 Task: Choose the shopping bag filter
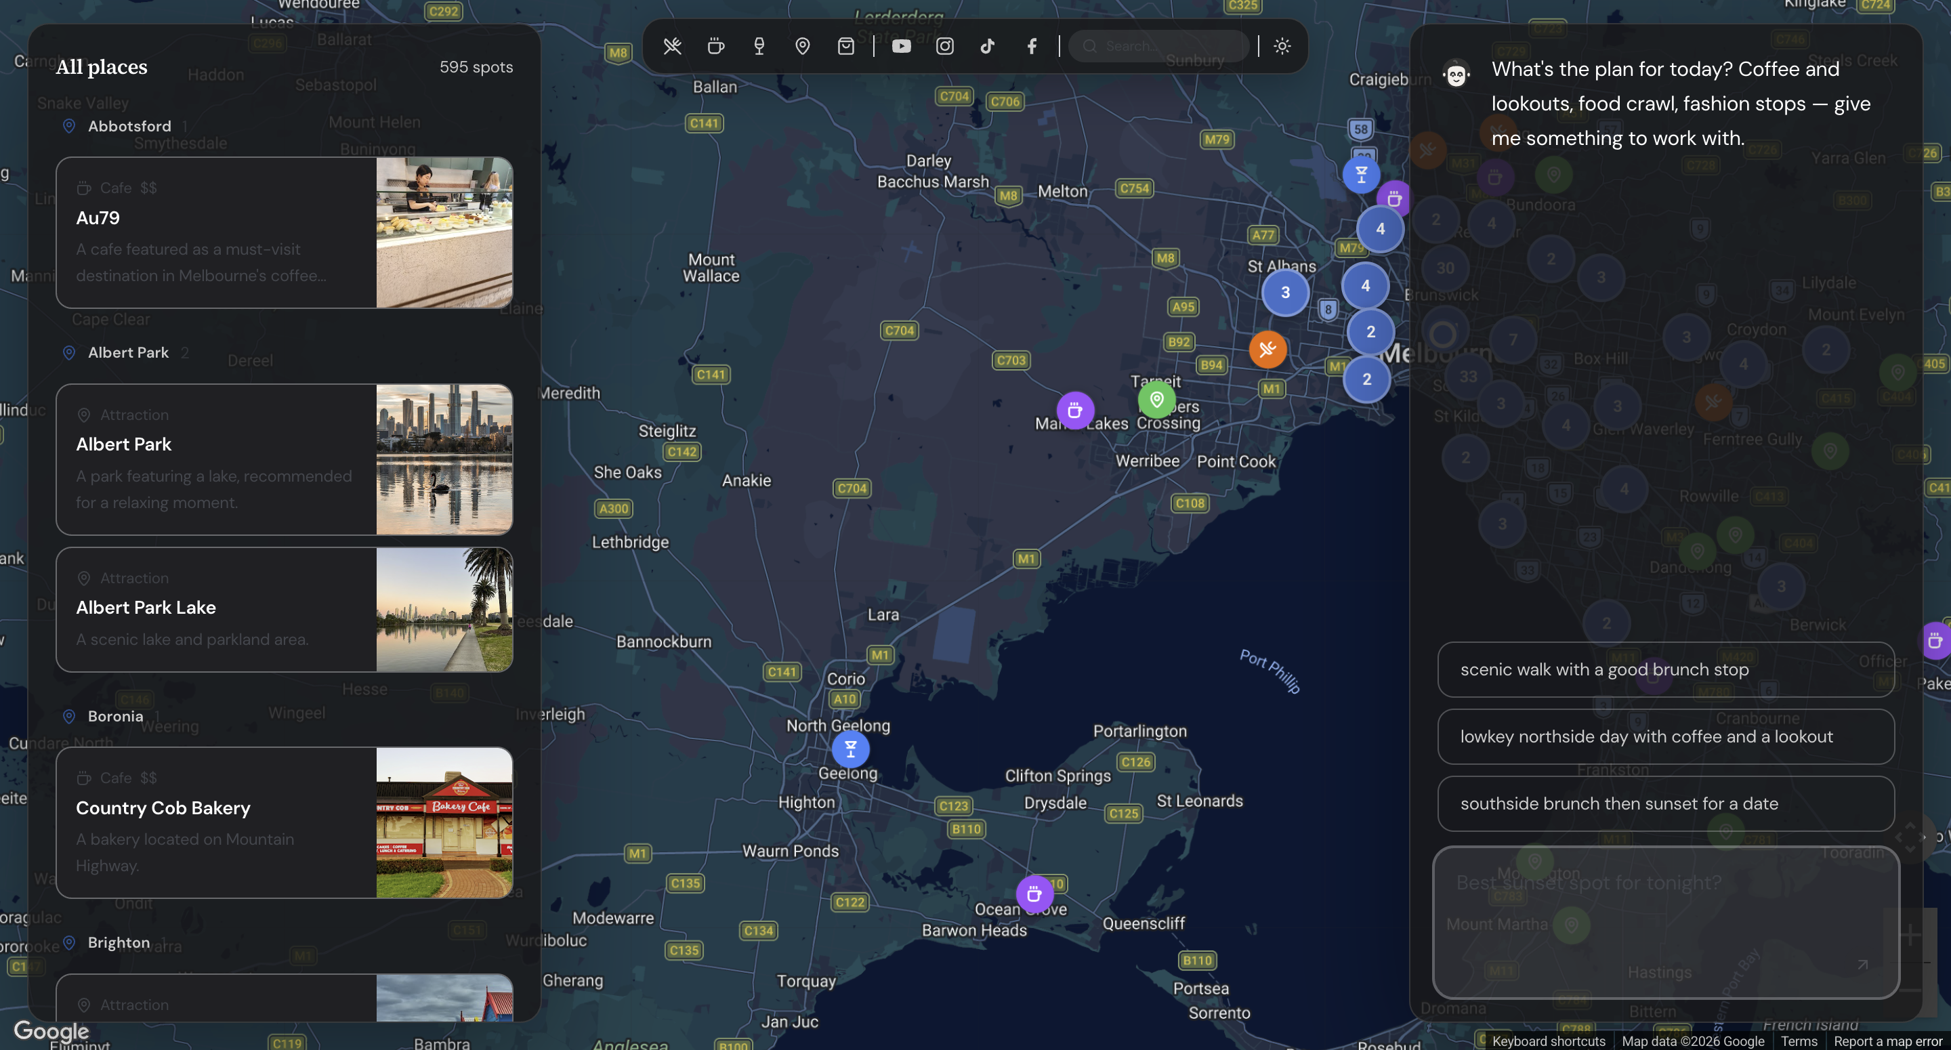[845, 46]
